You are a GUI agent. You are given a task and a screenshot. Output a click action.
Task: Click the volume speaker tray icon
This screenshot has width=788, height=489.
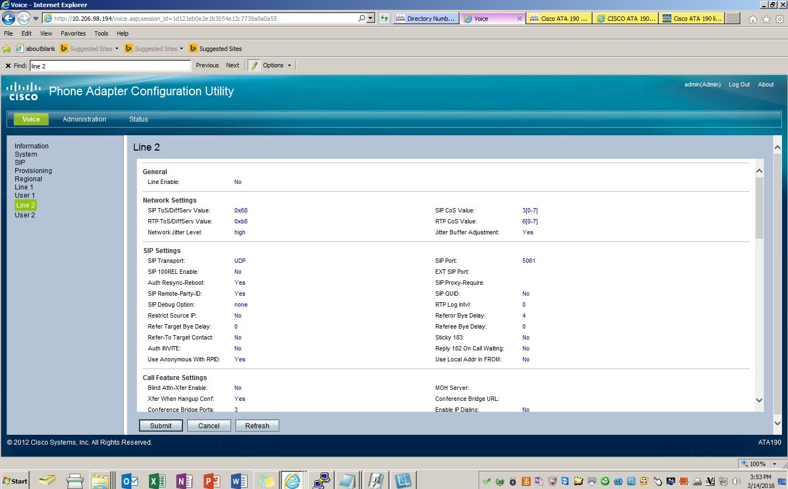coord(737,481)
